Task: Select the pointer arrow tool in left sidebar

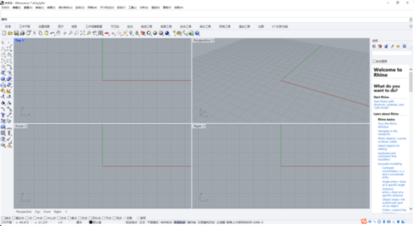Action: [3, 43]
